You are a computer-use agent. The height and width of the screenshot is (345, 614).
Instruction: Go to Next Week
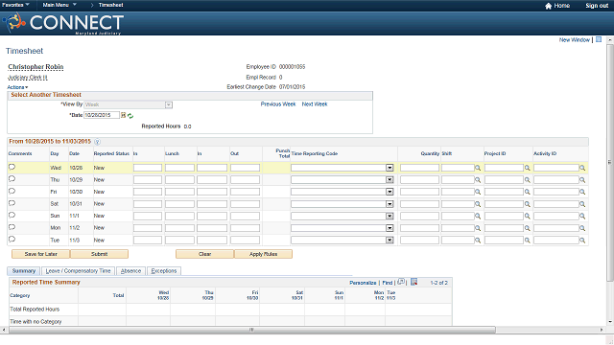point(315,104)
